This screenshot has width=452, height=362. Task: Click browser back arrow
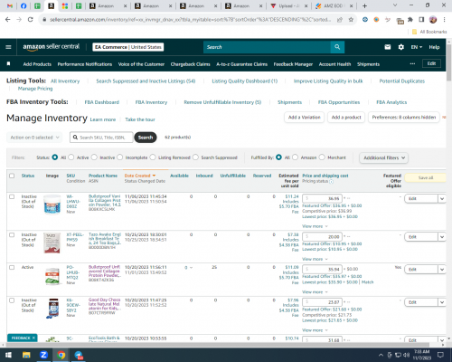point(8,19)
